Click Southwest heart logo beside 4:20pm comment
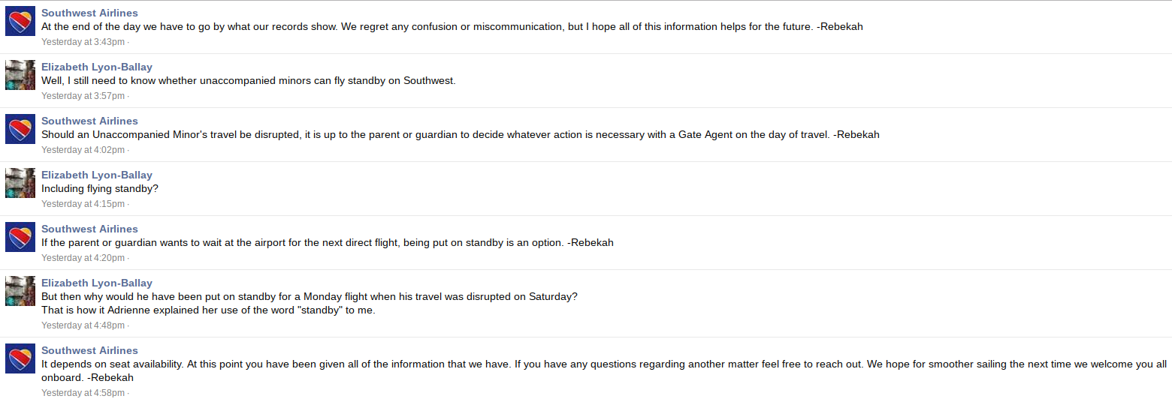This screenshot has height=402, width=1172. tap(20, 237)
